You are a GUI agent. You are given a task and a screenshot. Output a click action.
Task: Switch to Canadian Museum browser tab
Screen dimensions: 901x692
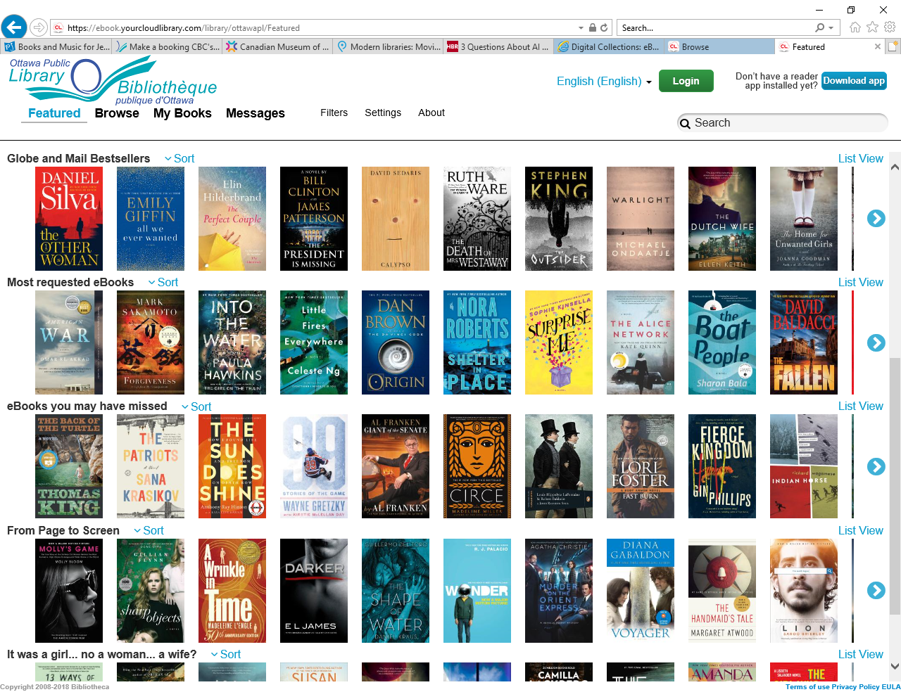[x=278, y=47]
